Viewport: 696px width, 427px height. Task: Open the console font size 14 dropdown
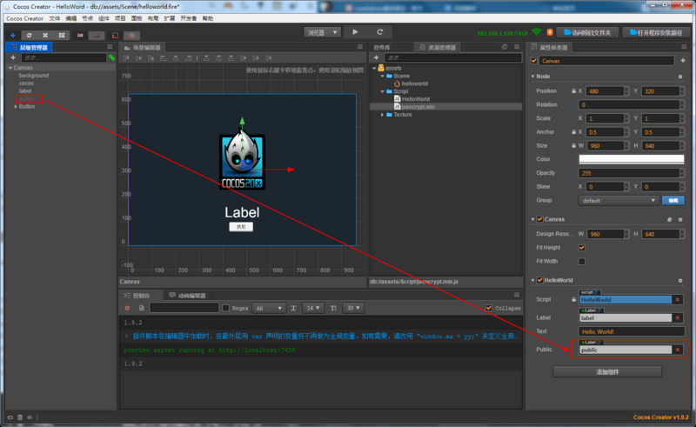313,308
